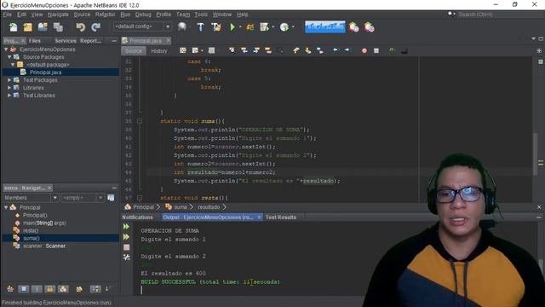Open the Output panel settings wrench icon
Viewport: 545px width, 307px height.
pyautogui.click(x=127, y=258)
